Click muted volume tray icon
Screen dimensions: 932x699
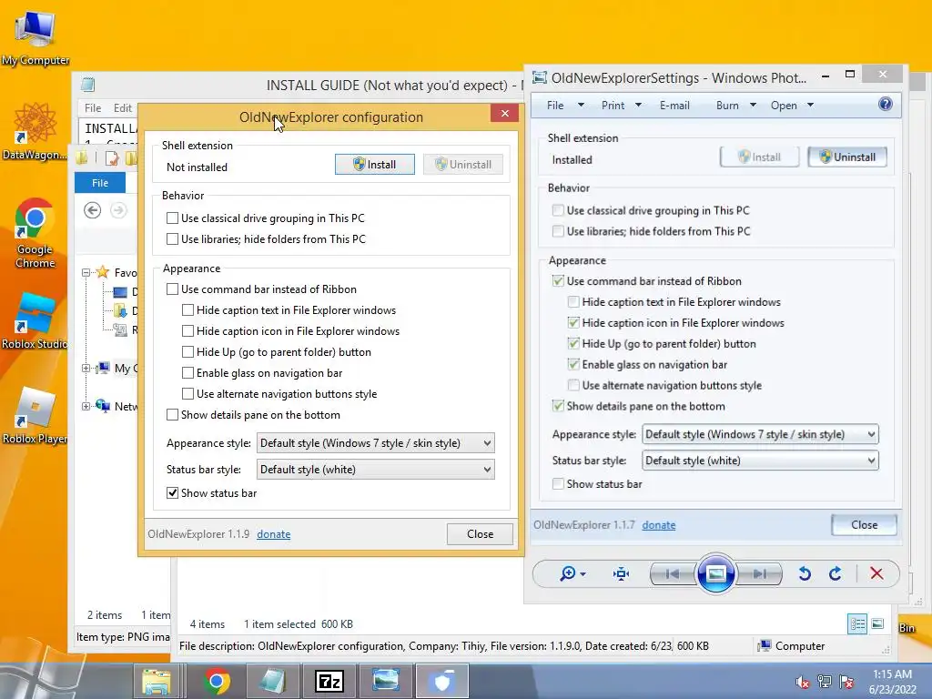pyautogui.click(x=803, y=682)
